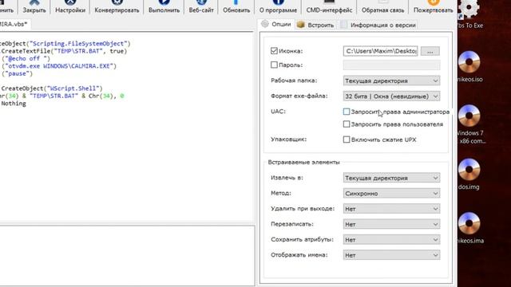Viewport: 511px width, 287px height.
Task: Open Настройки from the toolbar
Action: [x=70, y=7]
